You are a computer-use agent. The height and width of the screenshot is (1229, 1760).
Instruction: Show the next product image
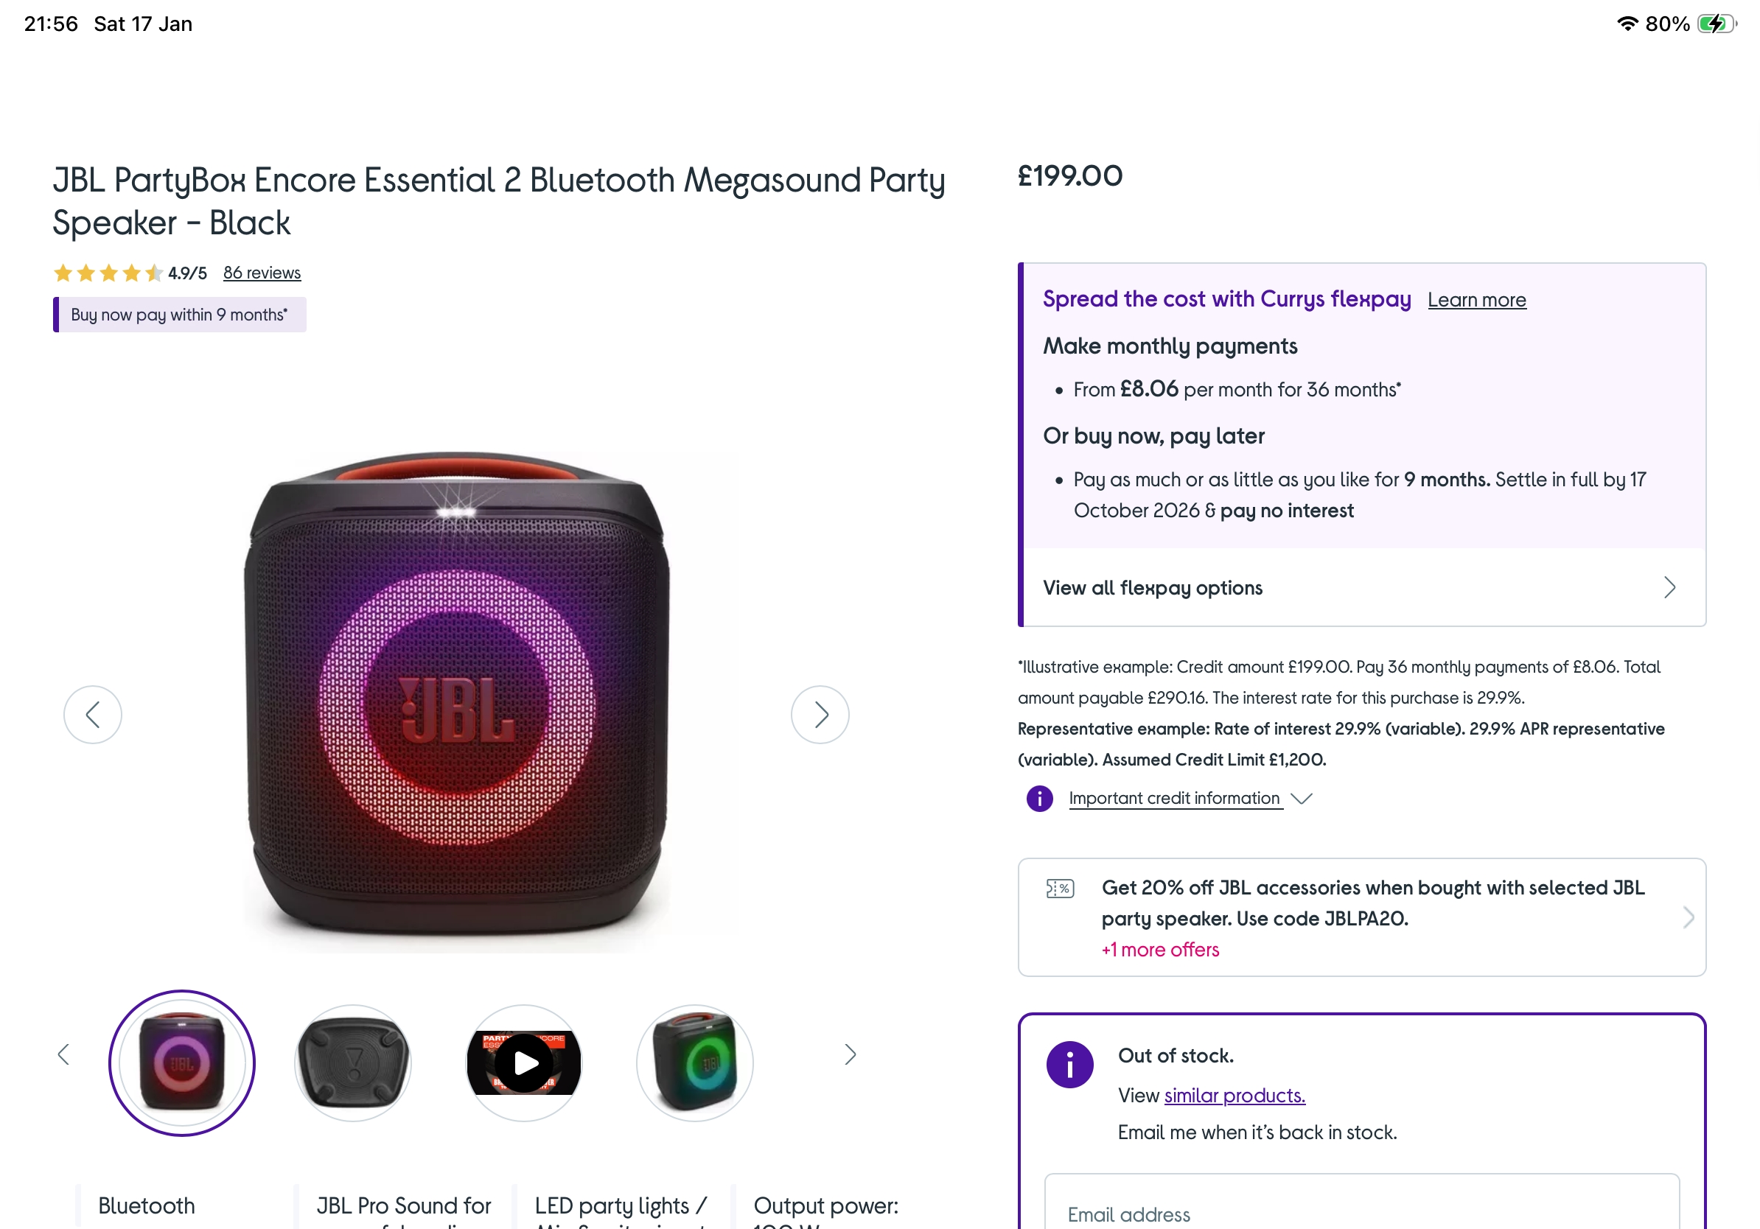(x=820, y=714)
